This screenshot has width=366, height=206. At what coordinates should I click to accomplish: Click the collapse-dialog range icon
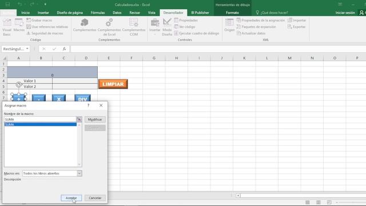79,120
